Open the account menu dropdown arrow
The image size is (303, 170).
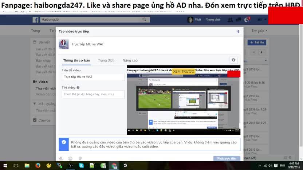(265, 20)
